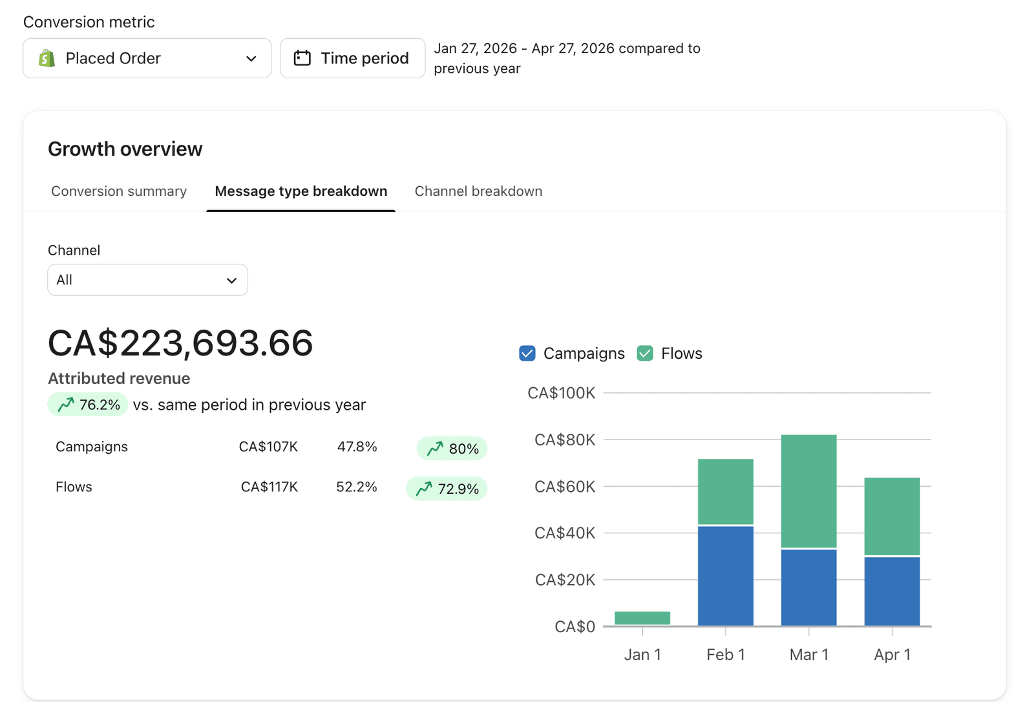
Task: Click the Feb 1 green Flows bar segment
Action: 726,492
